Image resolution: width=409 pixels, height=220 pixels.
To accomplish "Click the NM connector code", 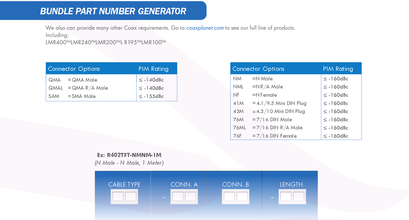I will tap(237, 79).
